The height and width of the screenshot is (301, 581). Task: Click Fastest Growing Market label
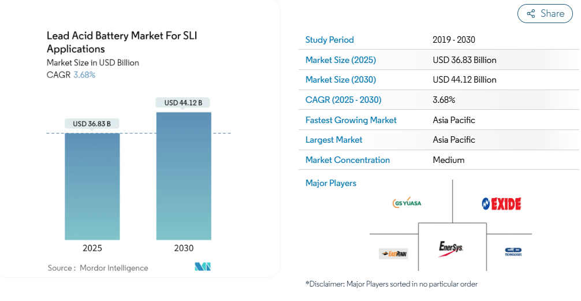pos(351,120)
